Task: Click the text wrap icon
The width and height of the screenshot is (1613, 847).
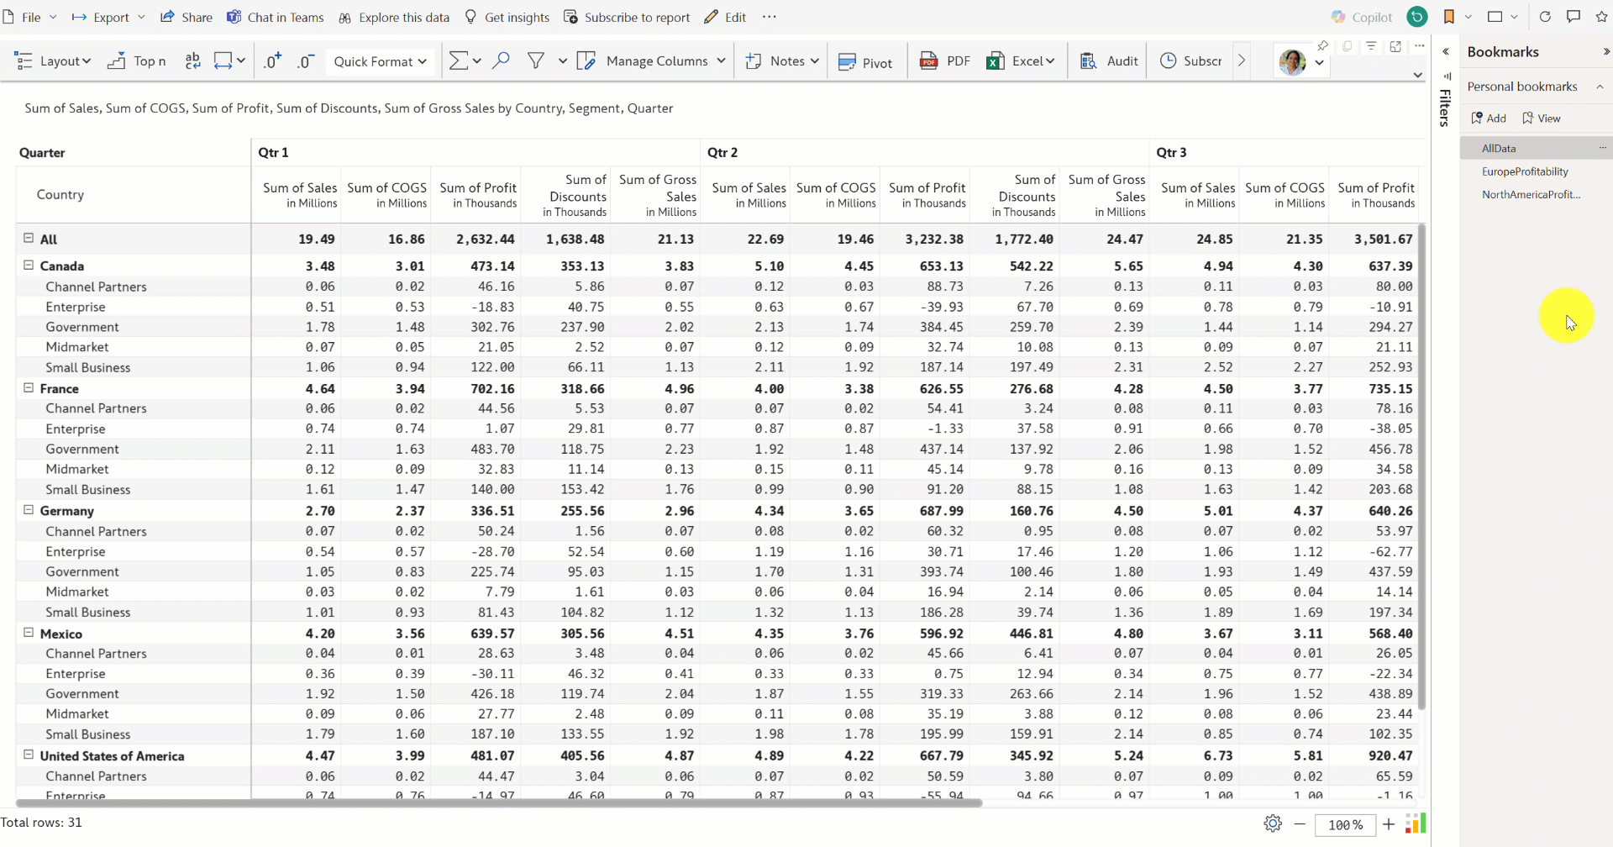Action: 192,60
